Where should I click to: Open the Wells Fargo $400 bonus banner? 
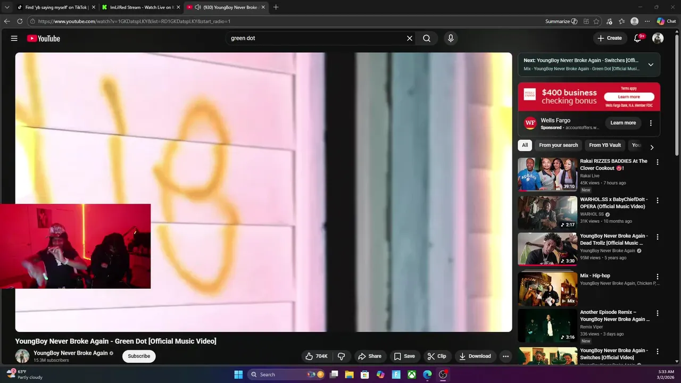click(589, 97)
